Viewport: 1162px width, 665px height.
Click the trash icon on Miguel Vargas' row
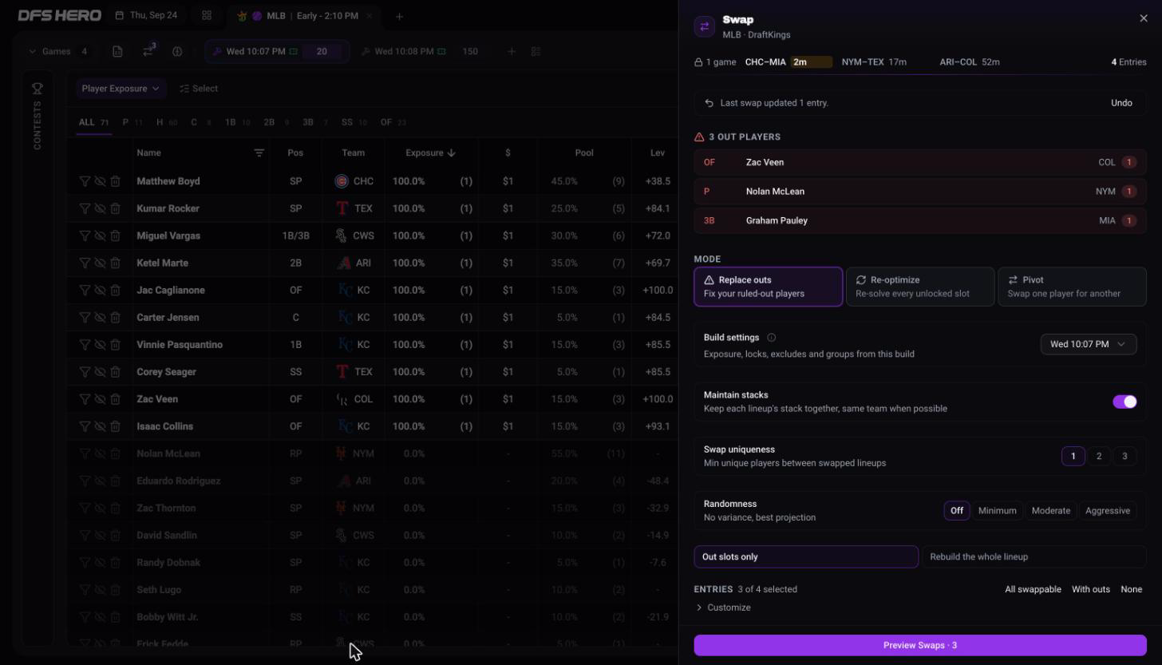click(115, 236)
